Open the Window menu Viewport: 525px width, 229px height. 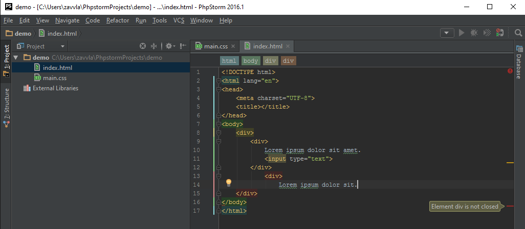202,20
